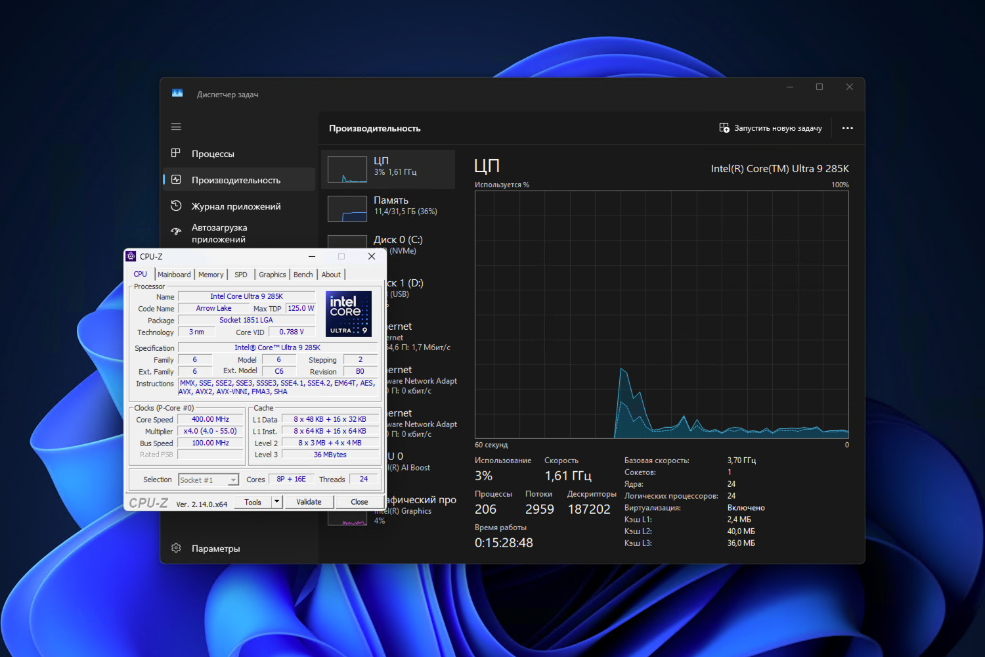
Task: Click the gear icon next to Параметры
Action: (x=176, y=548)
